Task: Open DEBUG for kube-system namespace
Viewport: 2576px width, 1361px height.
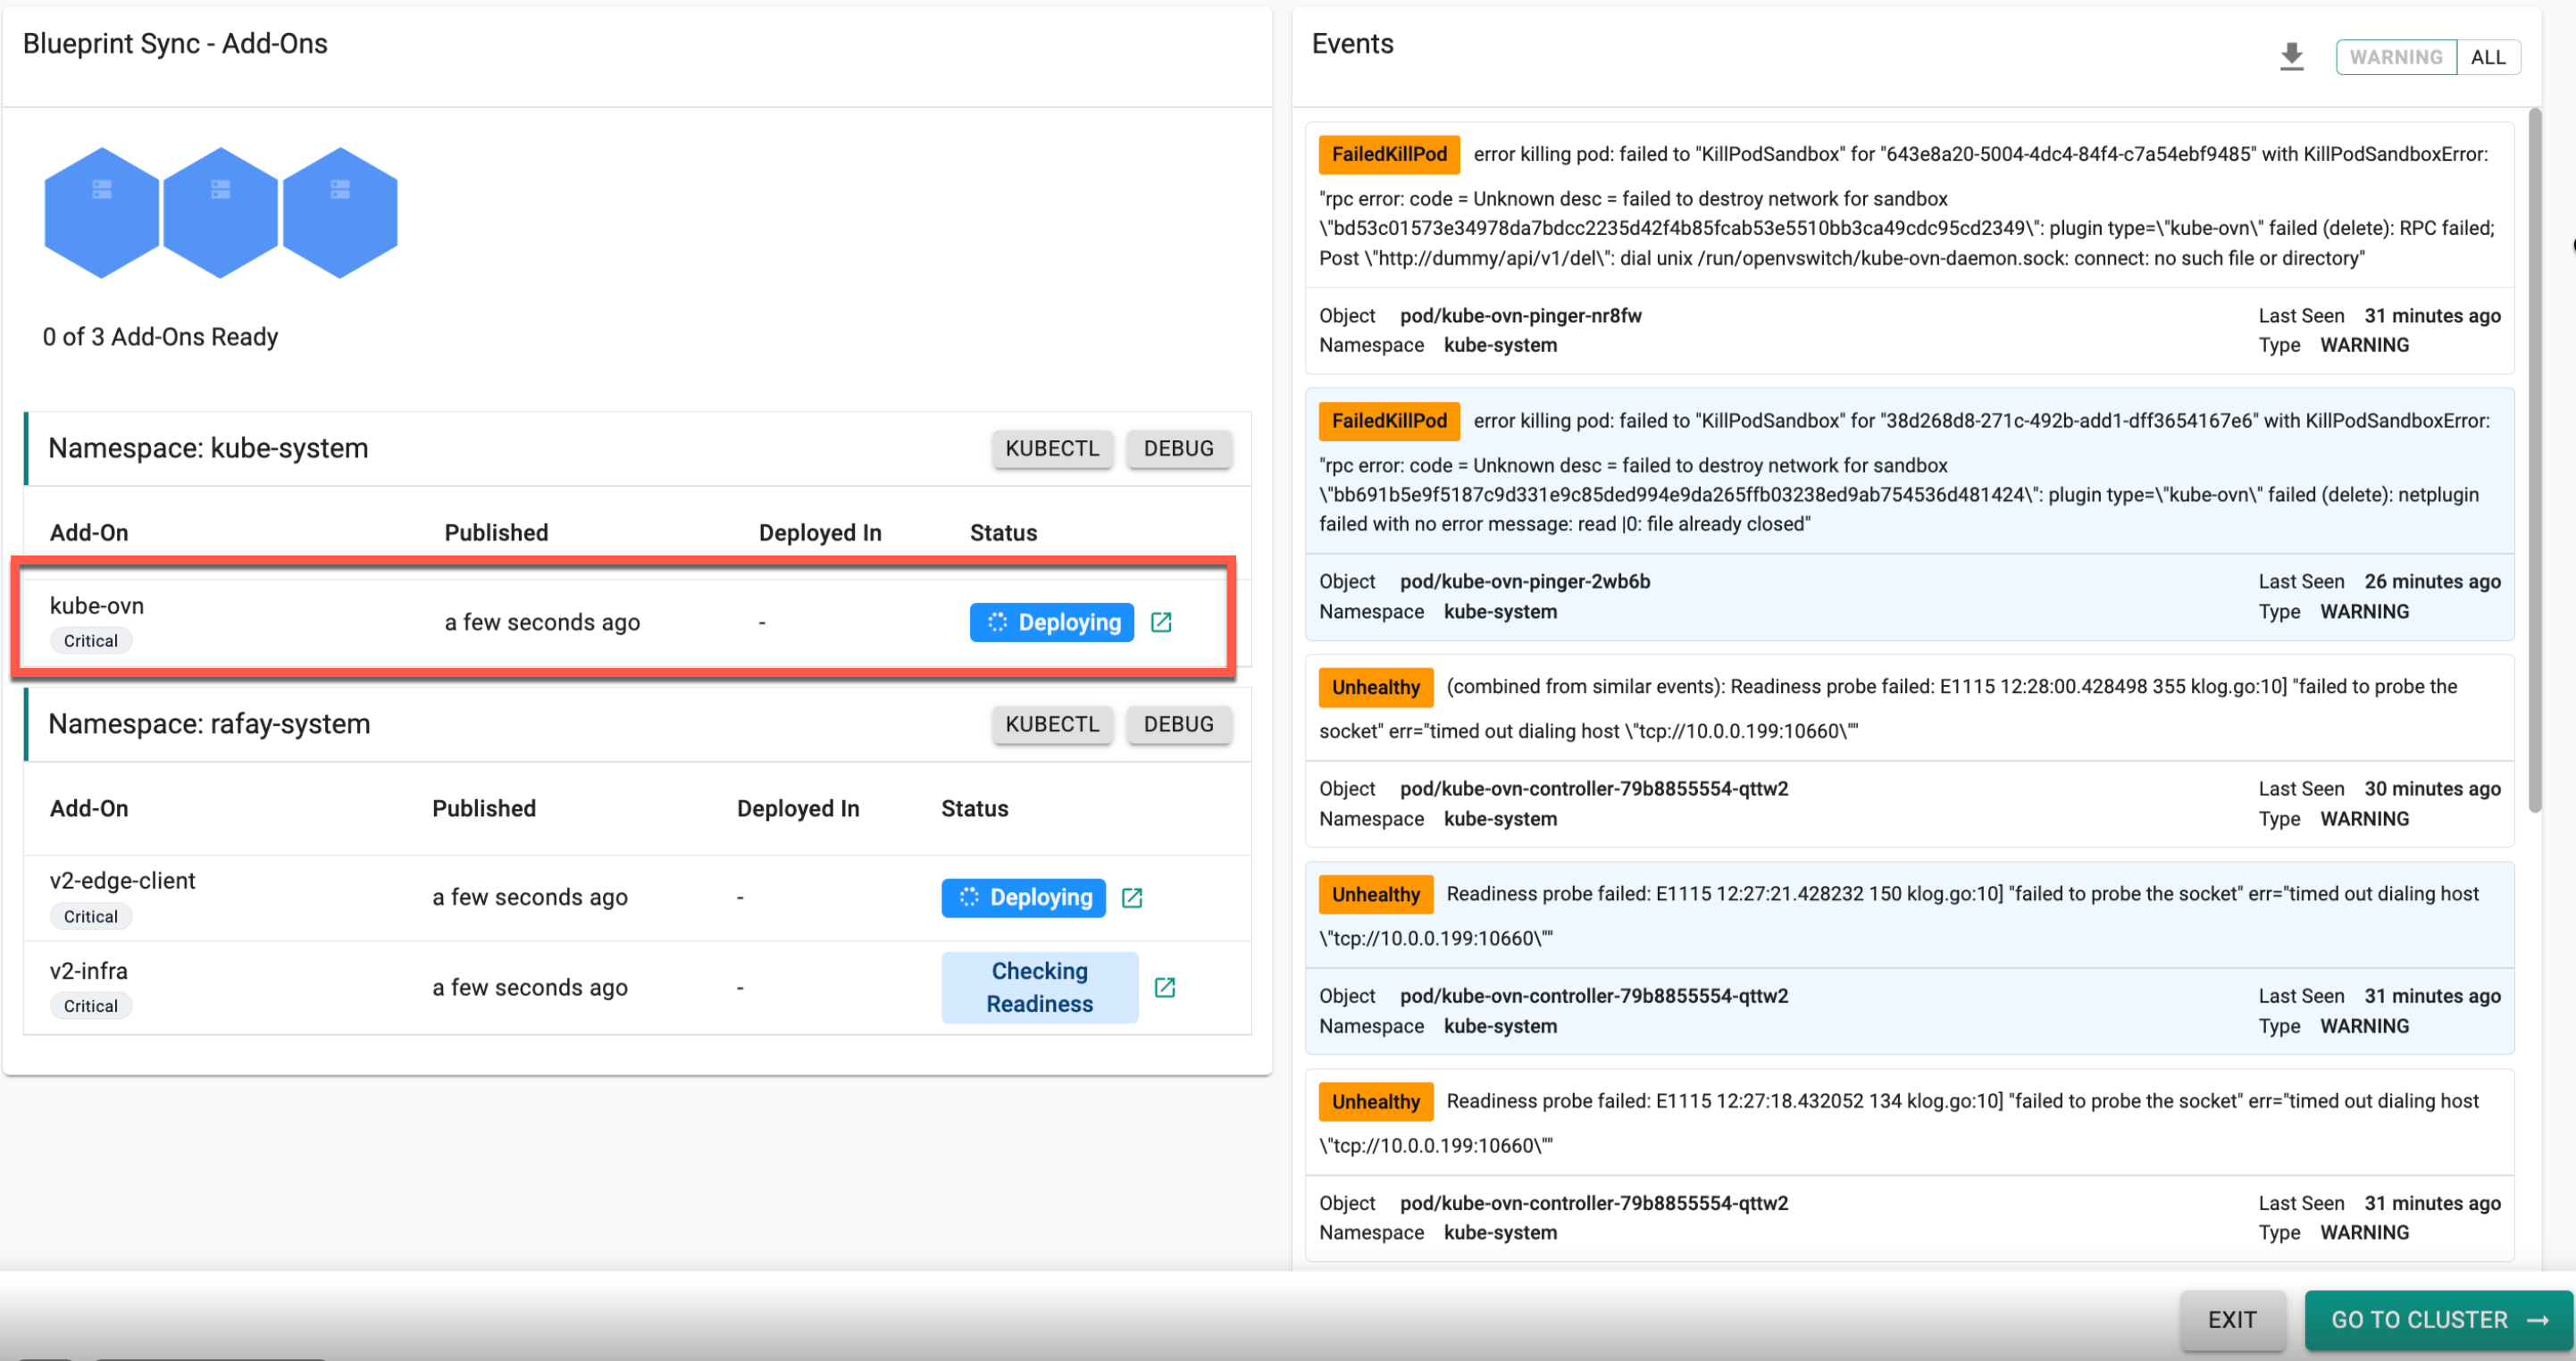Action: (1179, 449)
